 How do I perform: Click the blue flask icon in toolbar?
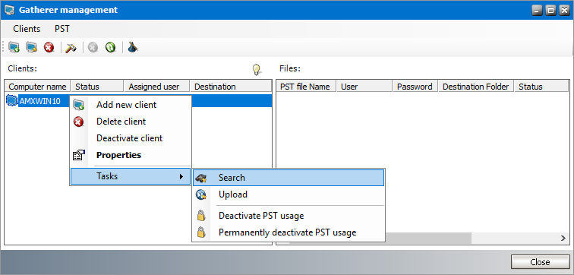[133, 47]
